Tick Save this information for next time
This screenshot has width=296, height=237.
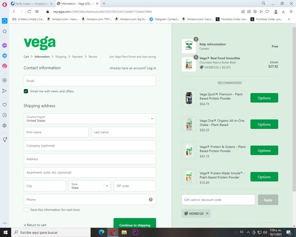[x=26, y=210]
